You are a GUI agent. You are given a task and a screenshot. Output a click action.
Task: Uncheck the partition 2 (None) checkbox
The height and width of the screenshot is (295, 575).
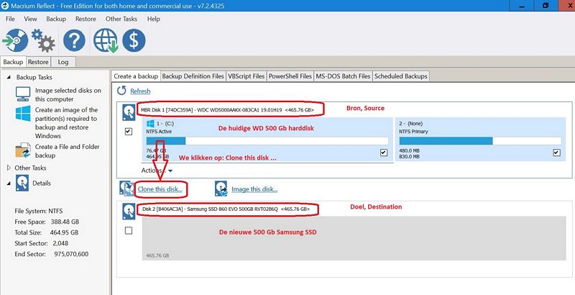coord(556,153)
